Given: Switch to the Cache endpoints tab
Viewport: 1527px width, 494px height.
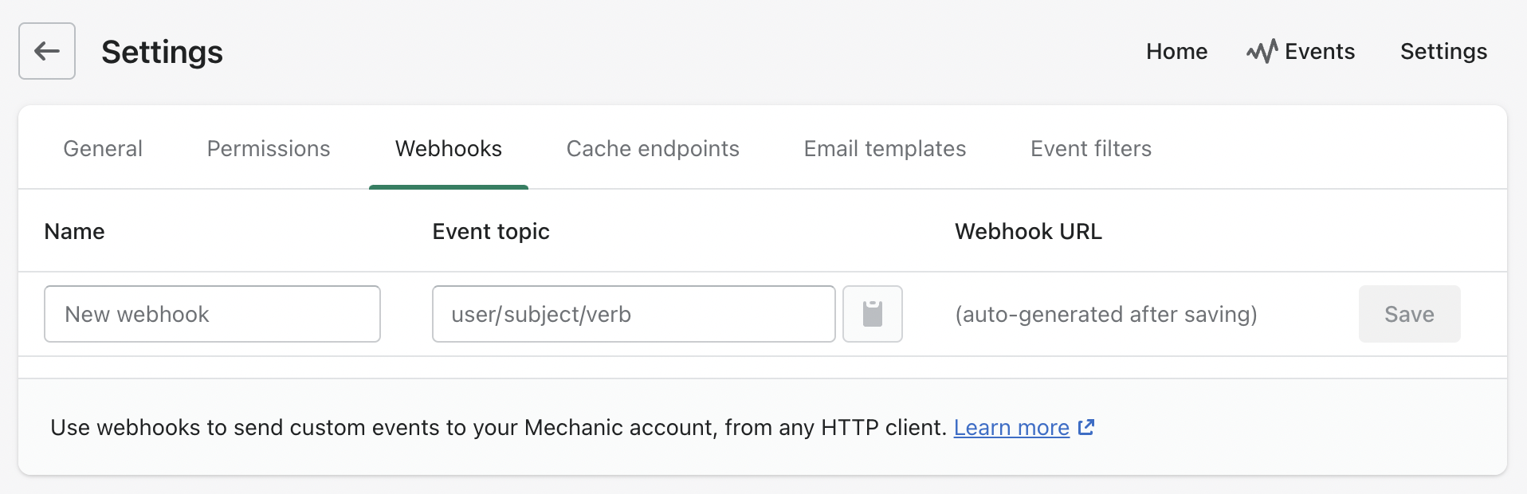Looking at the screenshot, I should click(653, 149).
